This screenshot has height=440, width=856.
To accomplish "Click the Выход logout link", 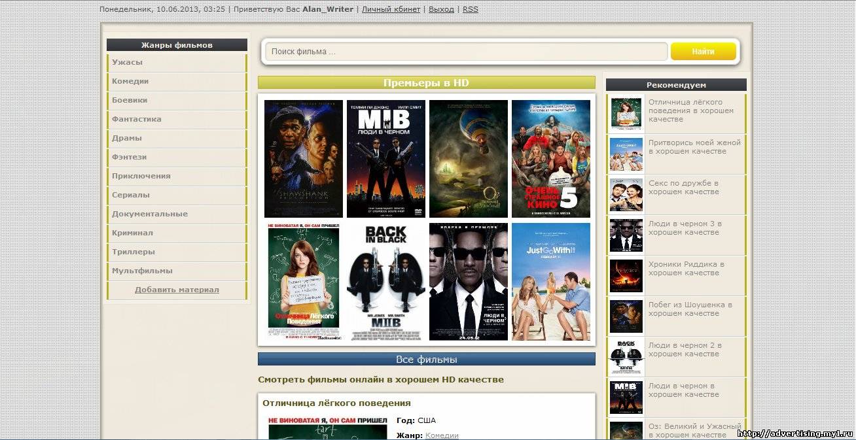I will point(441,9).
